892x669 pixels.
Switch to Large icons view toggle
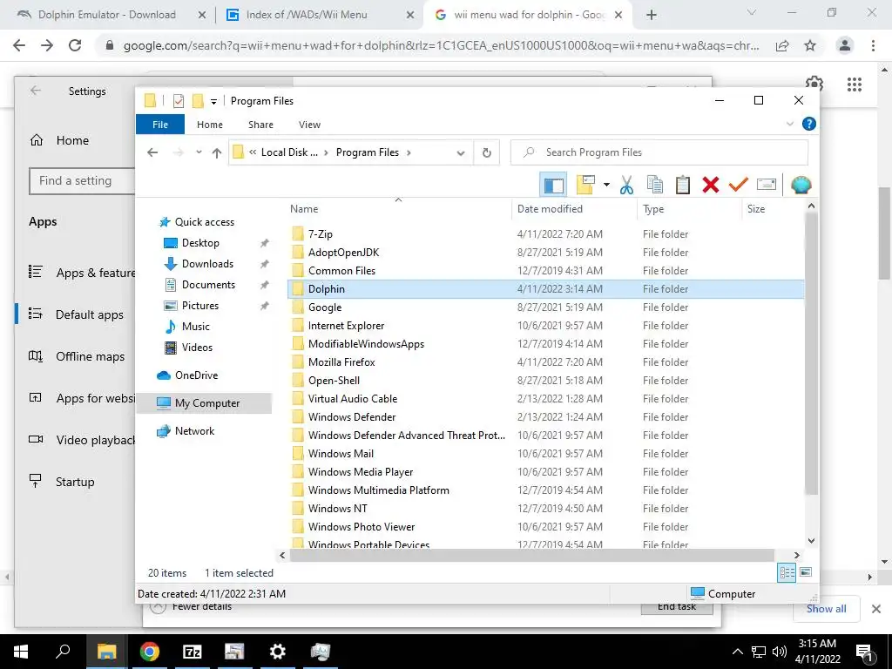[806, 572]
